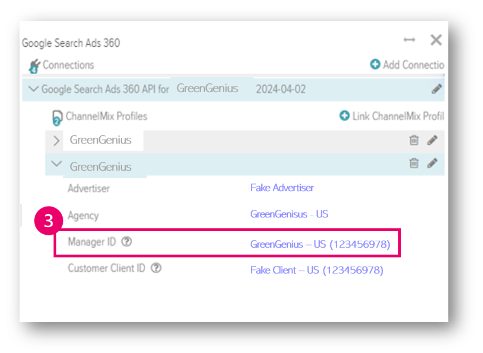
Task: Select the Google Search Ads 360 panel title
Action: tap(71, 43)
